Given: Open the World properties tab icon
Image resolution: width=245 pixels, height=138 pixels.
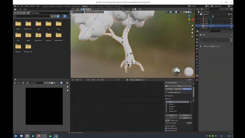Looking at the screenshot, I should (x=197, y=52).
